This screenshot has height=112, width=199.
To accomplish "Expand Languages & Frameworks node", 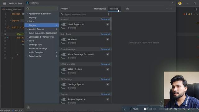I will 27,37.
